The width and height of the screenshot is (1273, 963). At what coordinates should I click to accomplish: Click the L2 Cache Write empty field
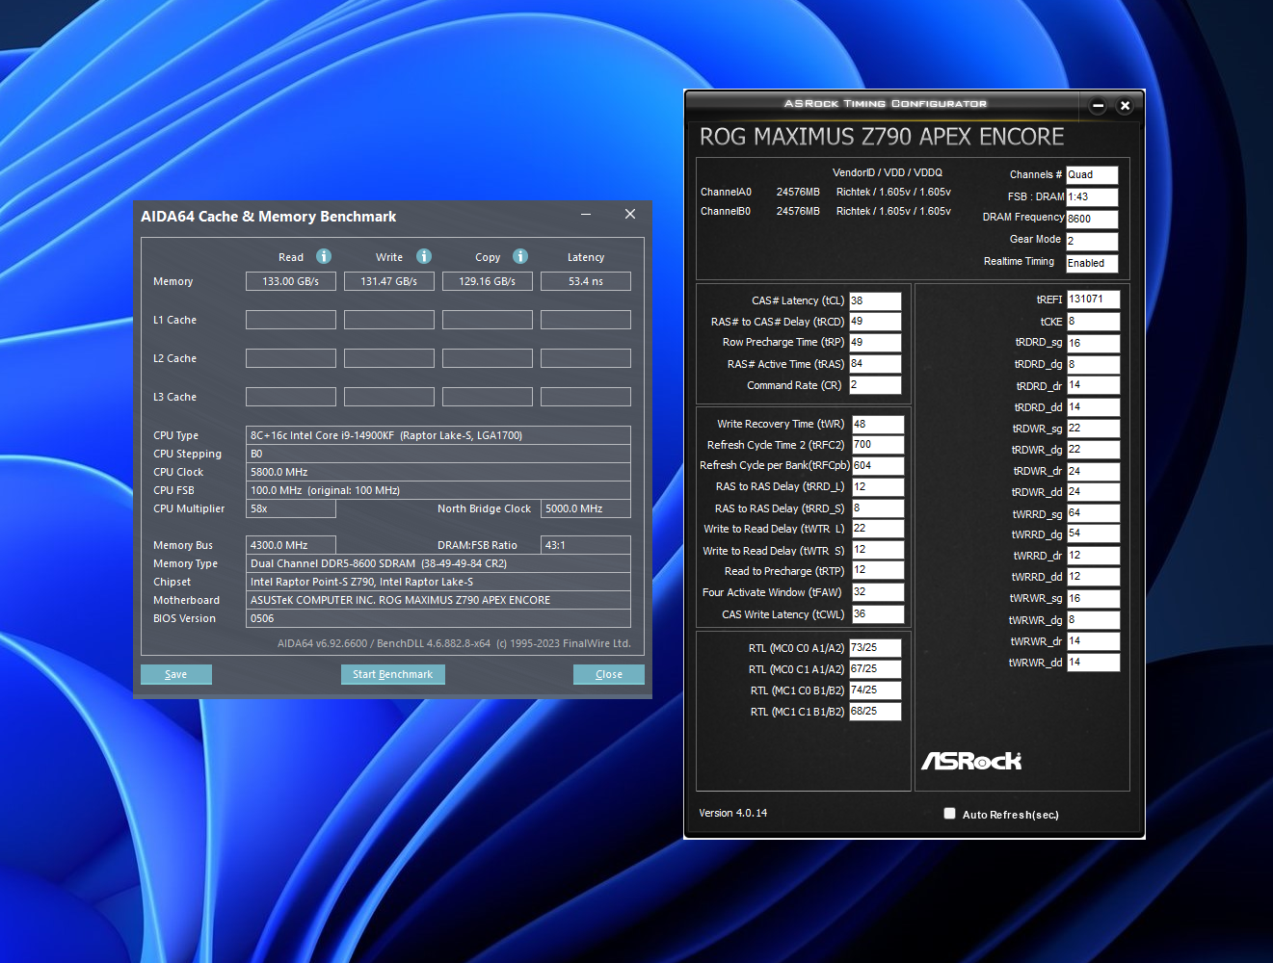coord(389,358)
